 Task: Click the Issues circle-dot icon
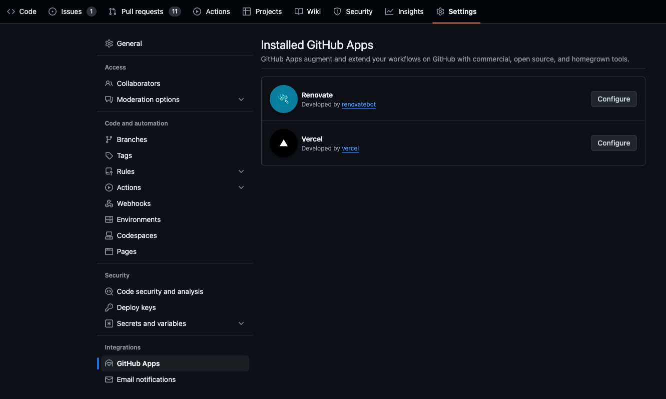(x=53, y=11)
